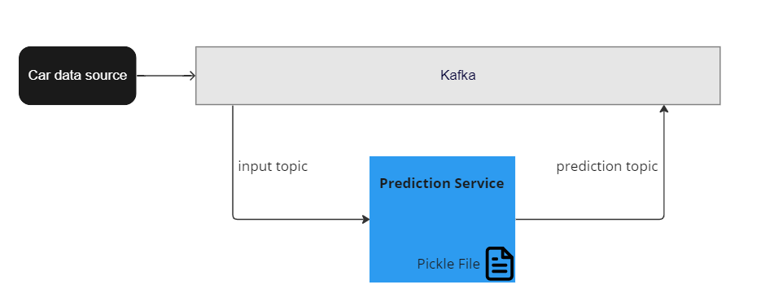The width and height of the screenshot is (774, 302).
Task: Click the 'input topic' label
Action: coord(273,166)
